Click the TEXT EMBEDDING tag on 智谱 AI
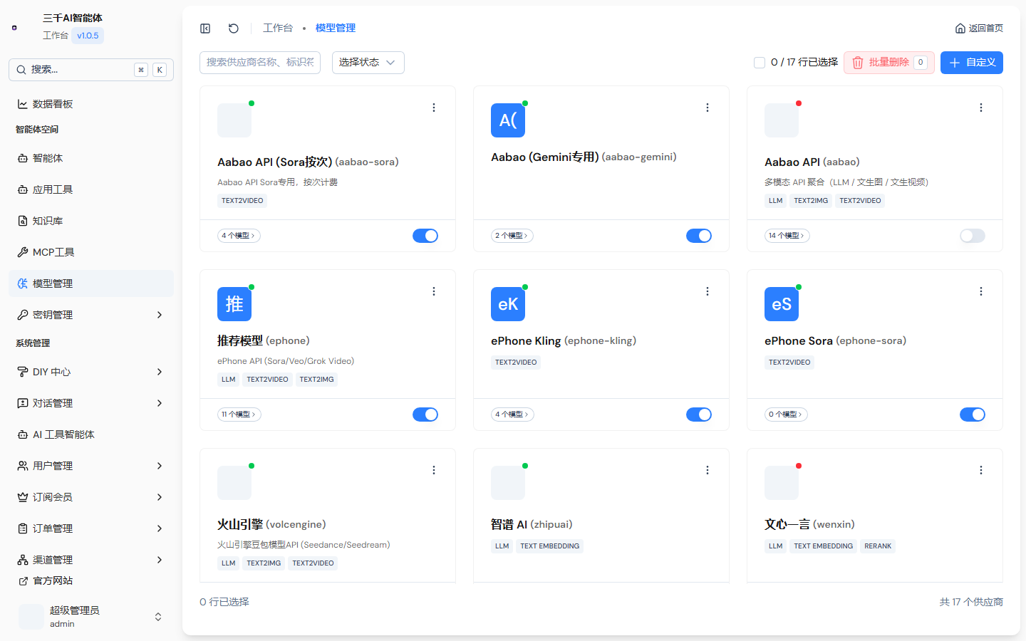1026x641 pixels. click(549, 546)
